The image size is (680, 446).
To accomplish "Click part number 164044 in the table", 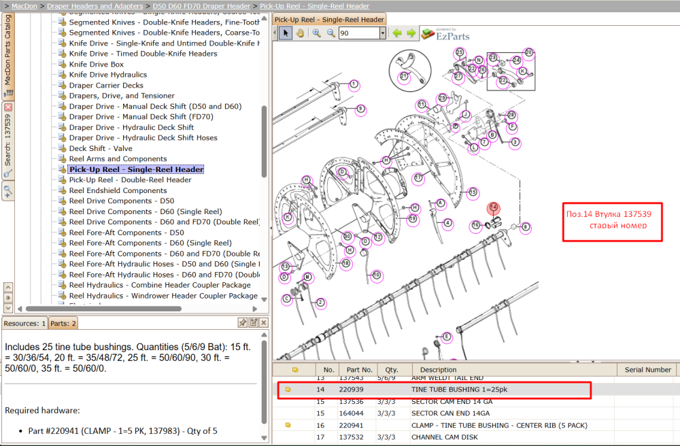I will 352,413.
